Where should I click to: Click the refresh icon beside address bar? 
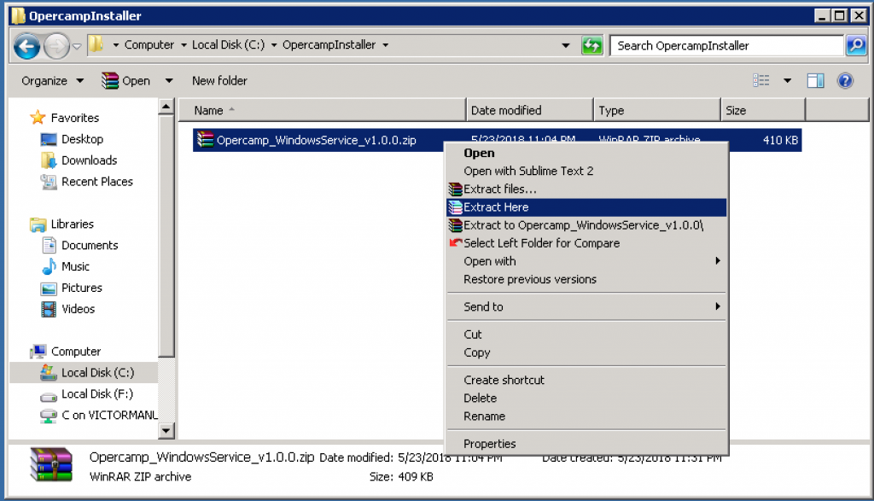591,45
